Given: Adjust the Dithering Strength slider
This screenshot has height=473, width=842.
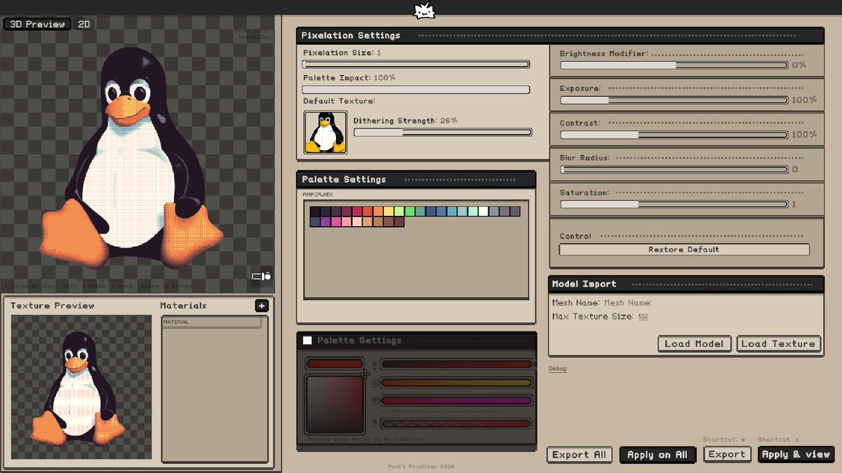Looking at the screenshot, I should click(443, 132).
